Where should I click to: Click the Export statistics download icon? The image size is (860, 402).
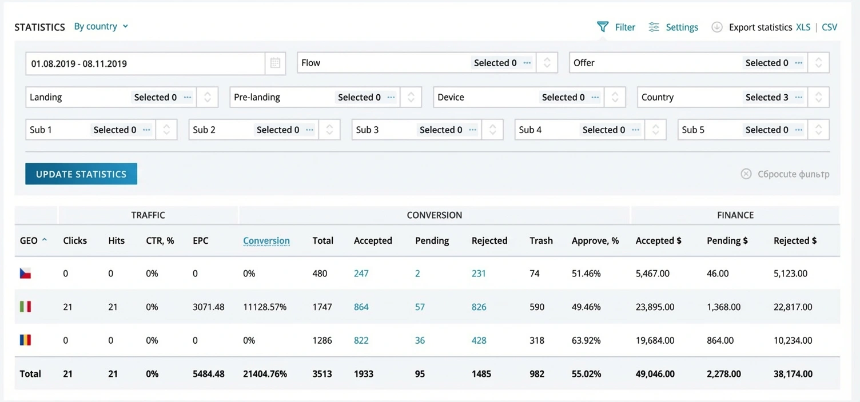coord(716,27)
